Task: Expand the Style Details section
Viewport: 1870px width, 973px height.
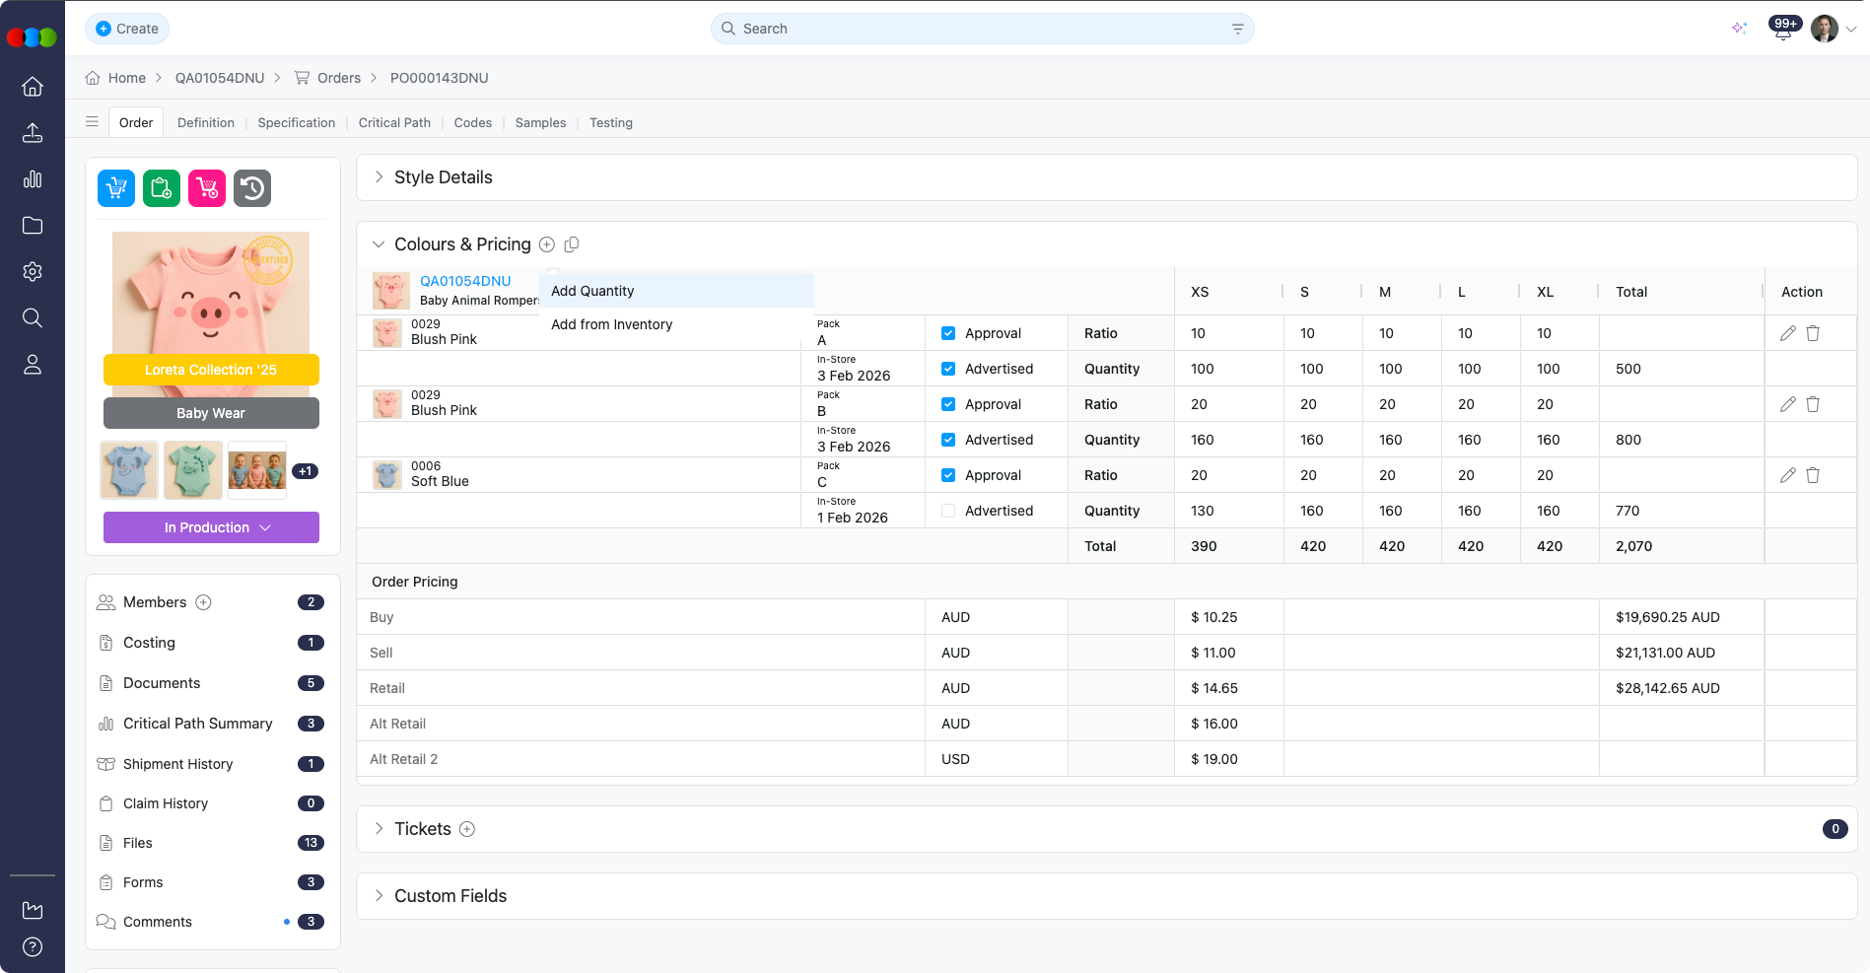Action: 380,177
